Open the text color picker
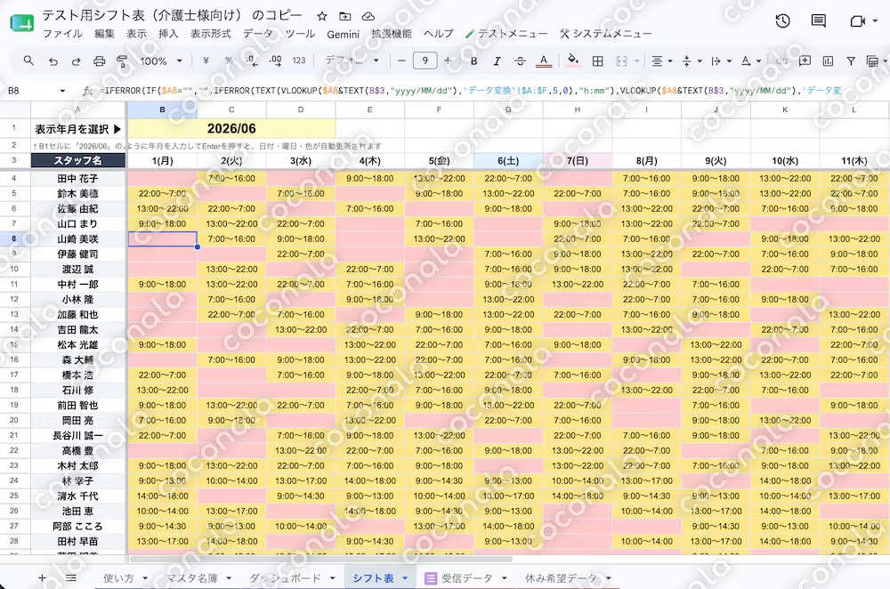The width and height of the screenshot is (890, 589). [544, 61]
